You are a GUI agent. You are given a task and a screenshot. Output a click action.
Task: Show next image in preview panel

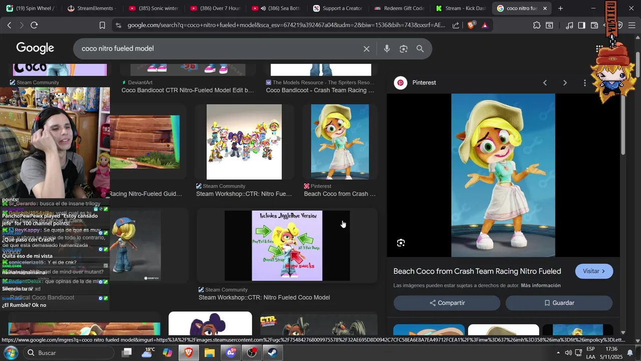(x=565, y=83)
